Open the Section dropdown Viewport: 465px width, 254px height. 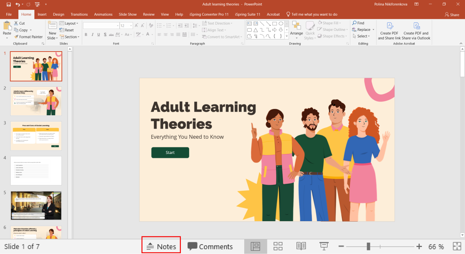pyautogui.click(x=70, y=37)
